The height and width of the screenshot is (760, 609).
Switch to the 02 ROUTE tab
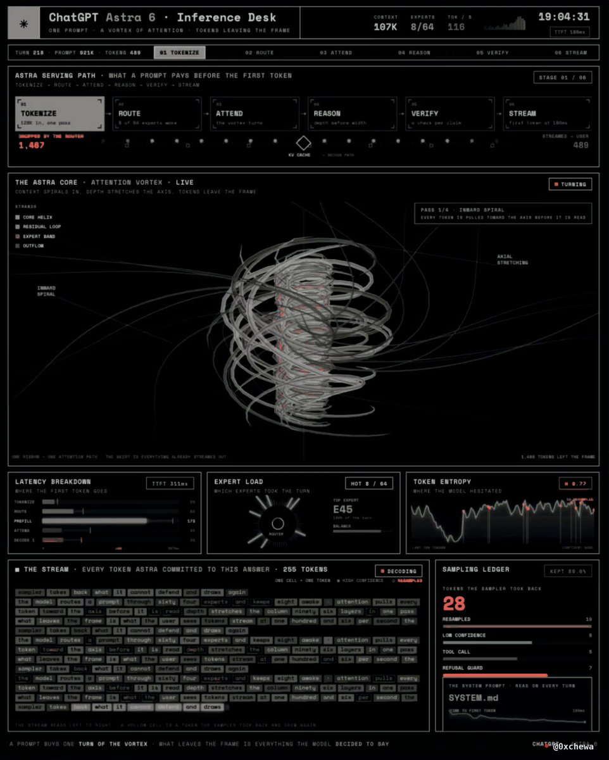[258, 53]
